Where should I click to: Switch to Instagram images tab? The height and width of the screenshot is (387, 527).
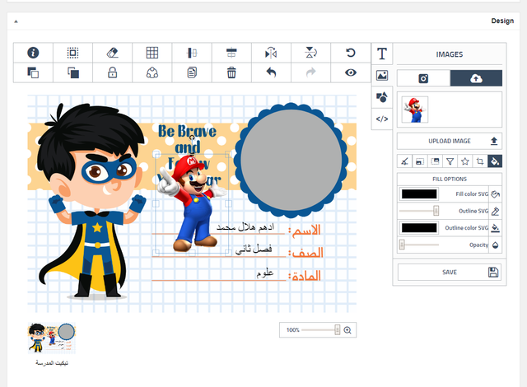click(423, 78)
